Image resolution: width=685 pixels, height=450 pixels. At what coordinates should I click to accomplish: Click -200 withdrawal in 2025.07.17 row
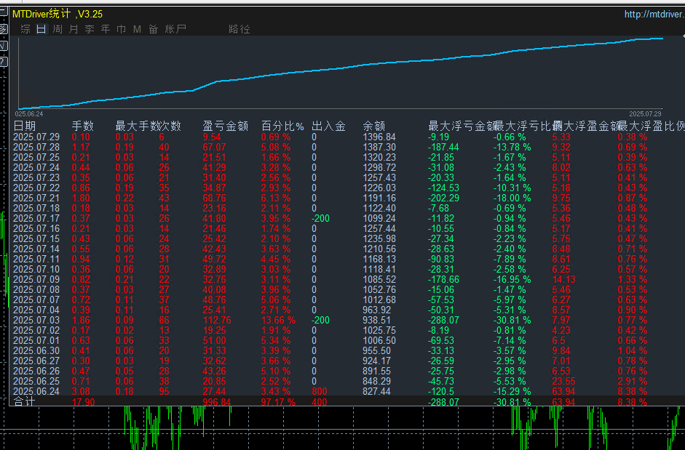pyautogui.click(x=320, y=218)
